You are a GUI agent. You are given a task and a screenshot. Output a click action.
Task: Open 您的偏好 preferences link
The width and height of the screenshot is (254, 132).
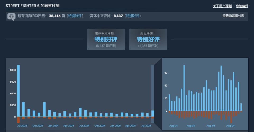click(242, 6)
